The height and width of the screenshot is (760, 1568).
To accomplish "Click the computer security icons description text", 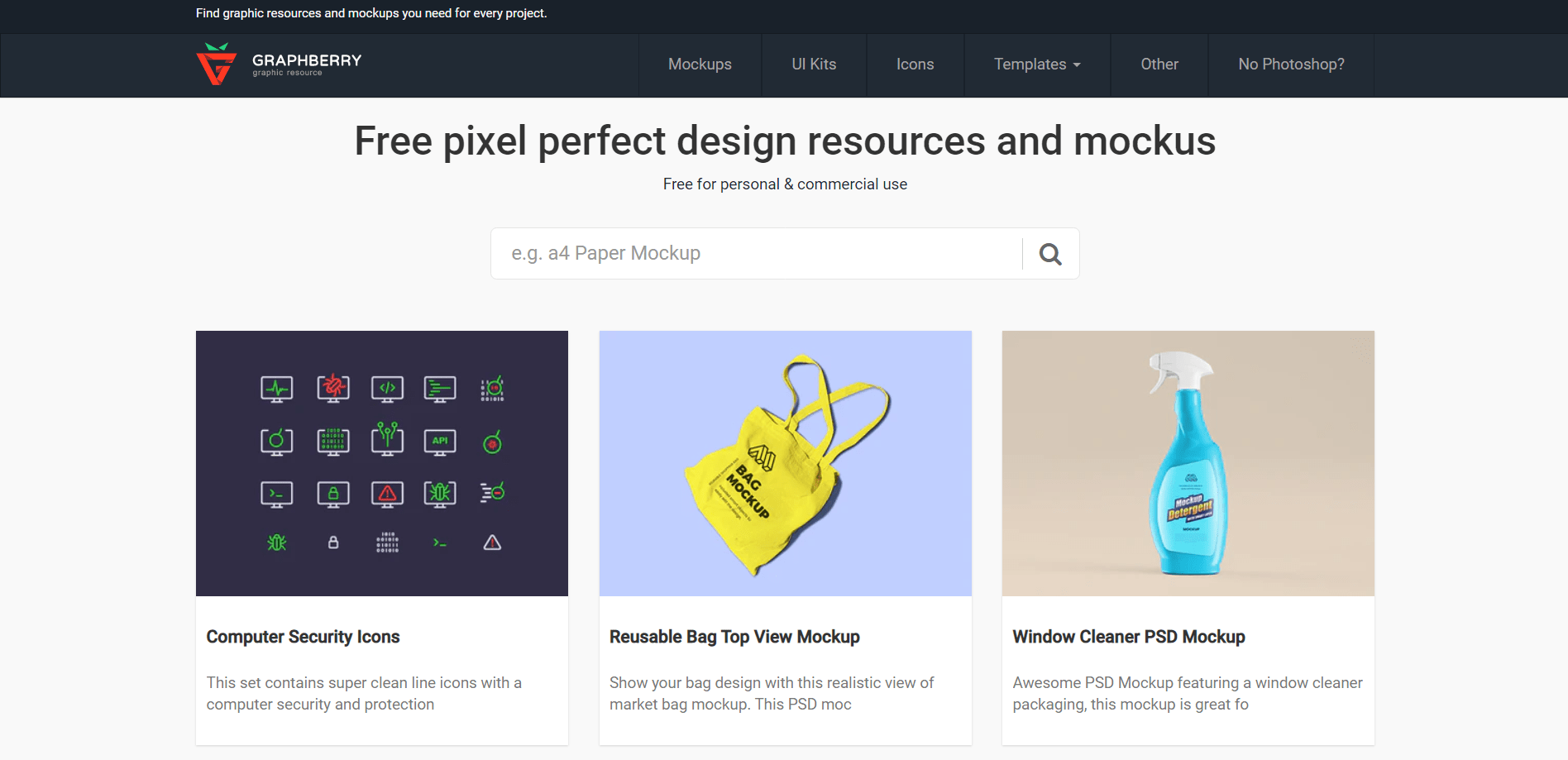I will pyautogui.click(x=364, y=693).
